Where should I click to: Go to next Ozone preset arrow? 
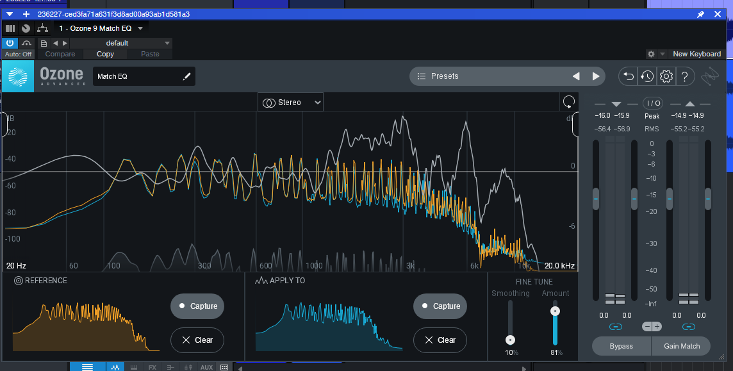pyautogui.click(x=596, y=76)
